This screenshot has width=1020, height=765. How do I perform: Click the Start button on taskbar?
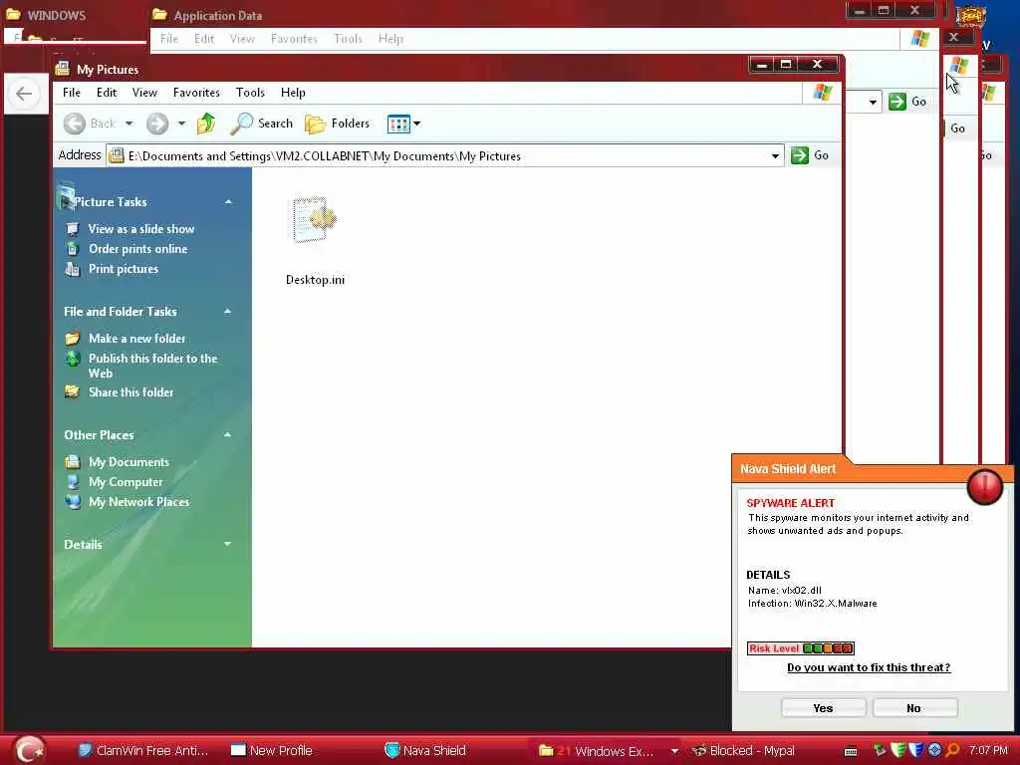click(29, 750)
